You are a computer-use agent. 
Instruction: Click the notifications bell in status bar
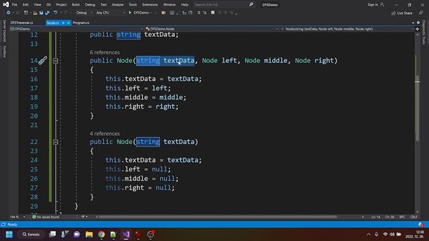(x=421, y=225)
